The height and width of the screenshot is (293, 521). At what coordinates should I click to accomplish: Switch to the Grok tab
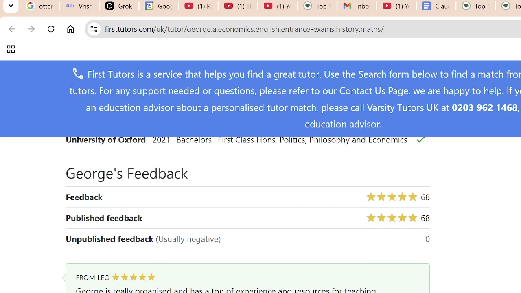(119, 6)
